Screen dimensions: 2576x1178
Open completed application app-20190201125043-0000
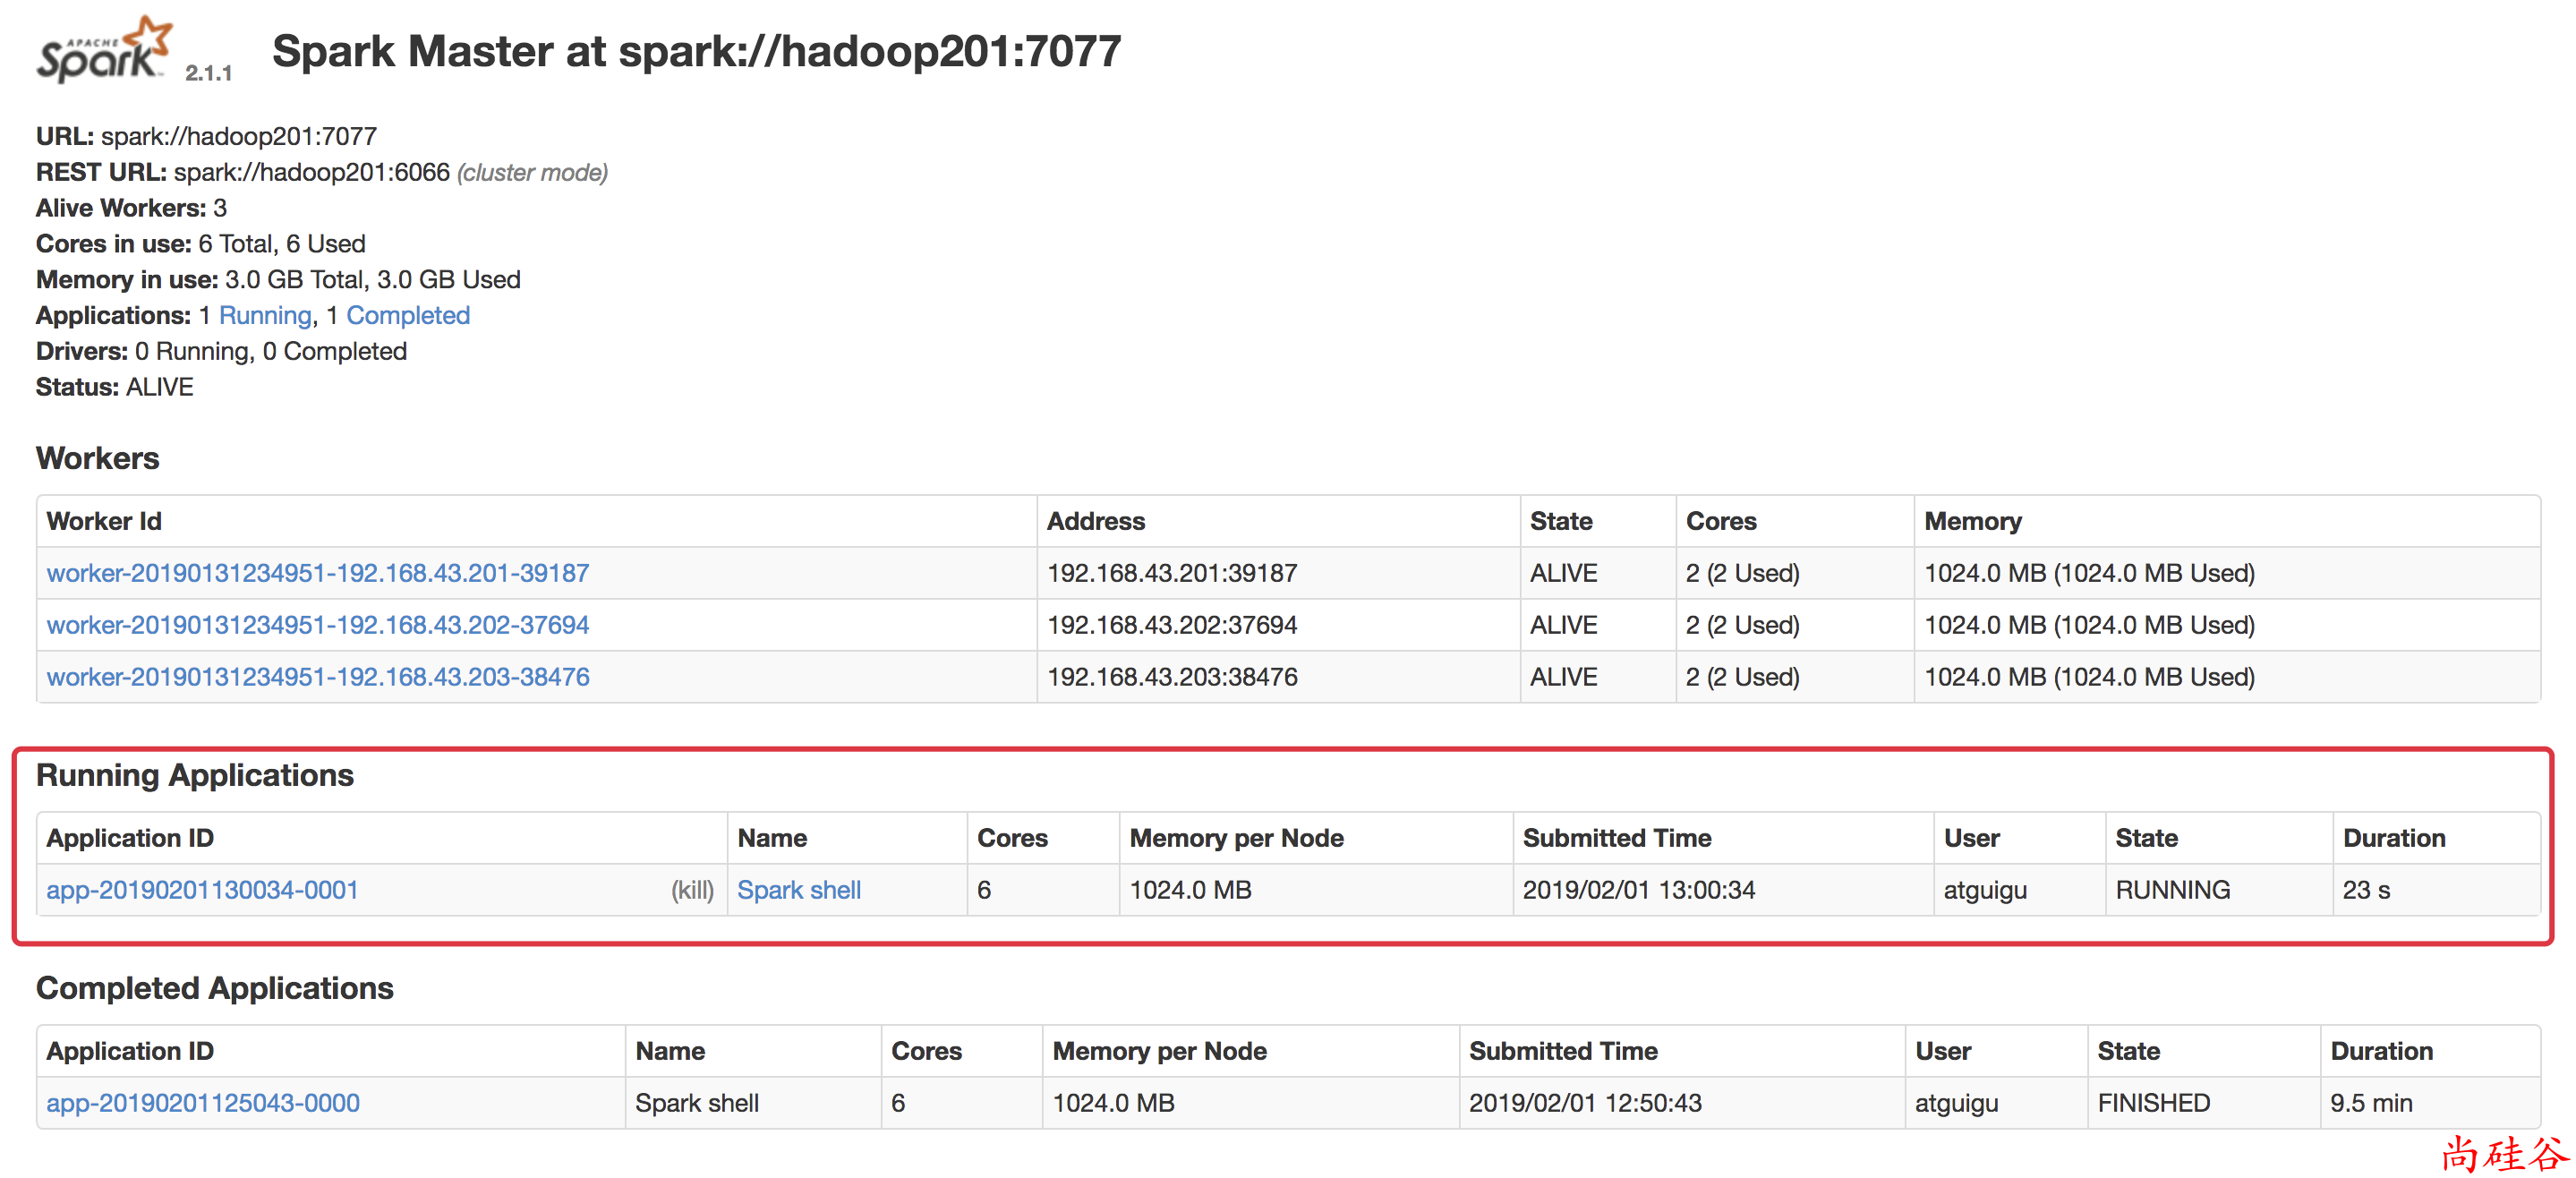[x=202, y=1102]
